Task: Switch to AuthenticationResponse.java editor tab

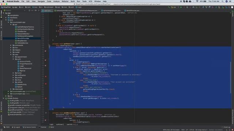Action: (x=88, y=11)
